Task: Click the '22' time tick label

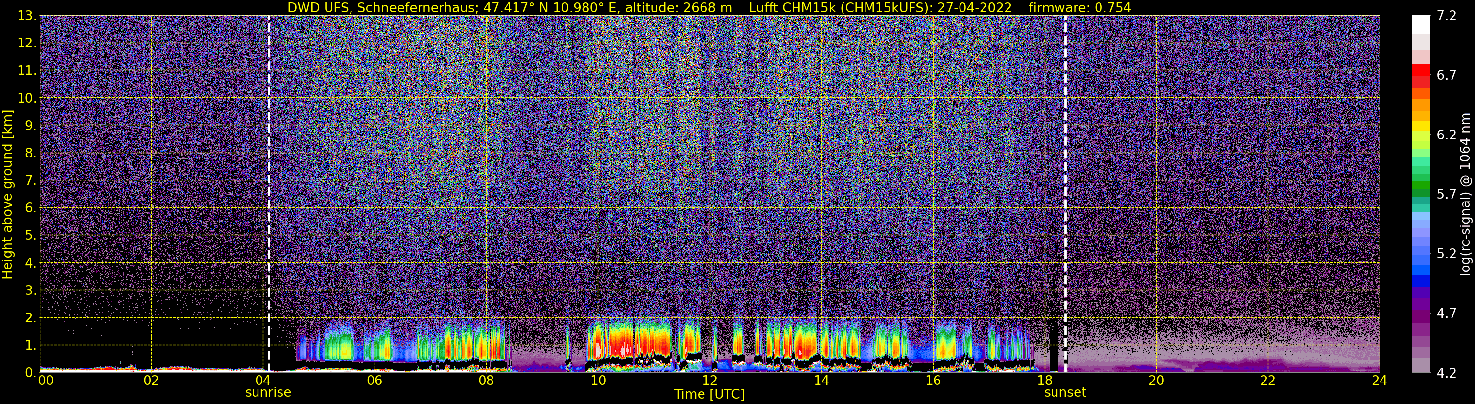Action: coord(1268,381)
